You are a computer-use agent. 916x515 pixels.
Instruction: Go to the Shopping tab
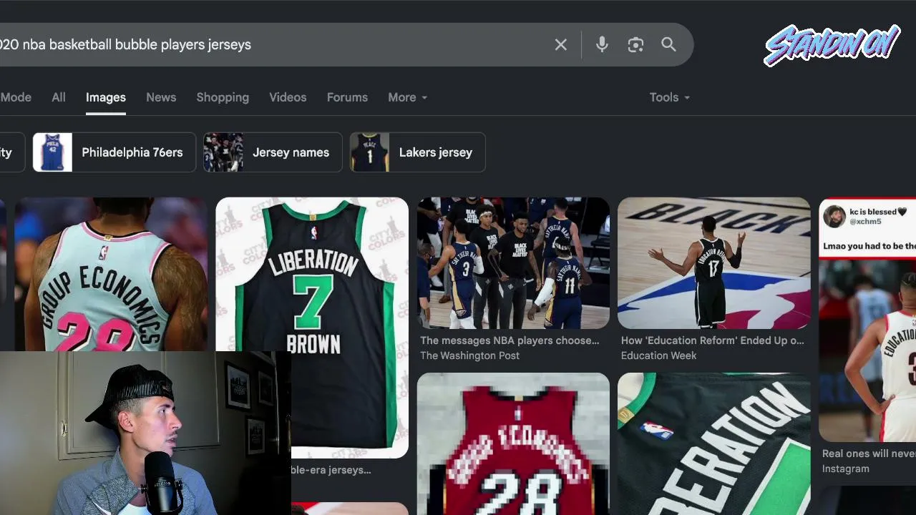click(x=223, y=97)
